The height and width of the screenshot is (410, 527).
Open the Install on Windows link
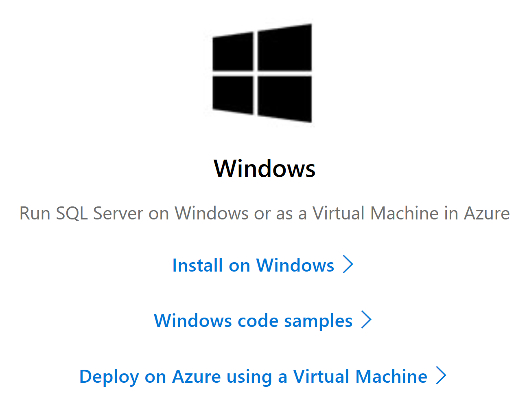click(253, 265)
